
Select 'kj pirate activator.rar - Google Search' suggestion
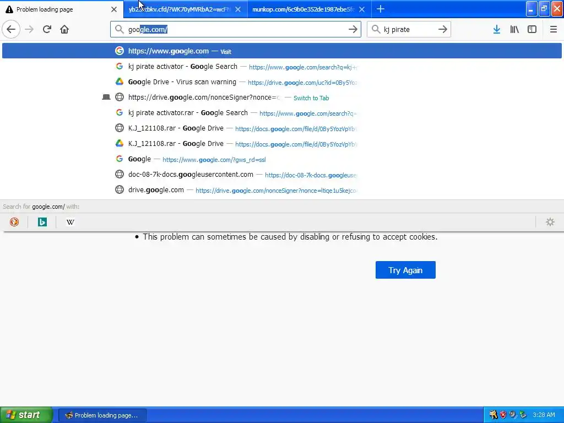[282, 113]
